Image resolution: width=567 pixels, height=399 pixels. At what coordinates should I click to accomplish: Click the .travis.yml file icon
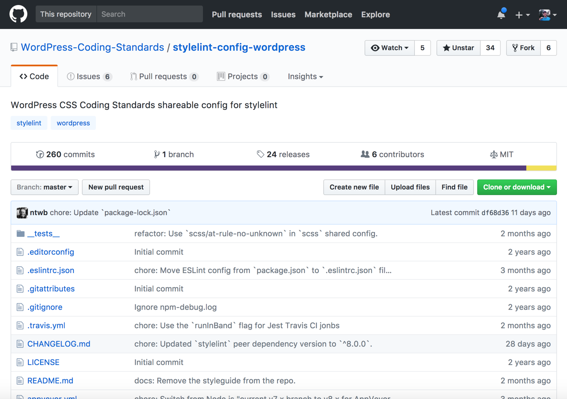tap(20, 325)
